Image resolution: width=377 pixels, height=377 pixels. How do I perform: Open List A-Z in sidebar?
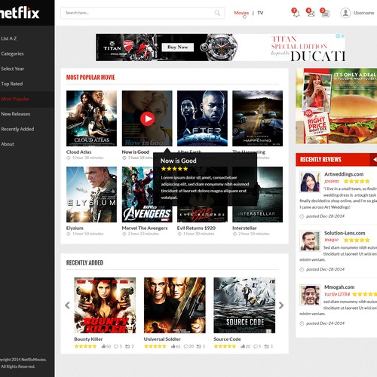pos(9,38)
